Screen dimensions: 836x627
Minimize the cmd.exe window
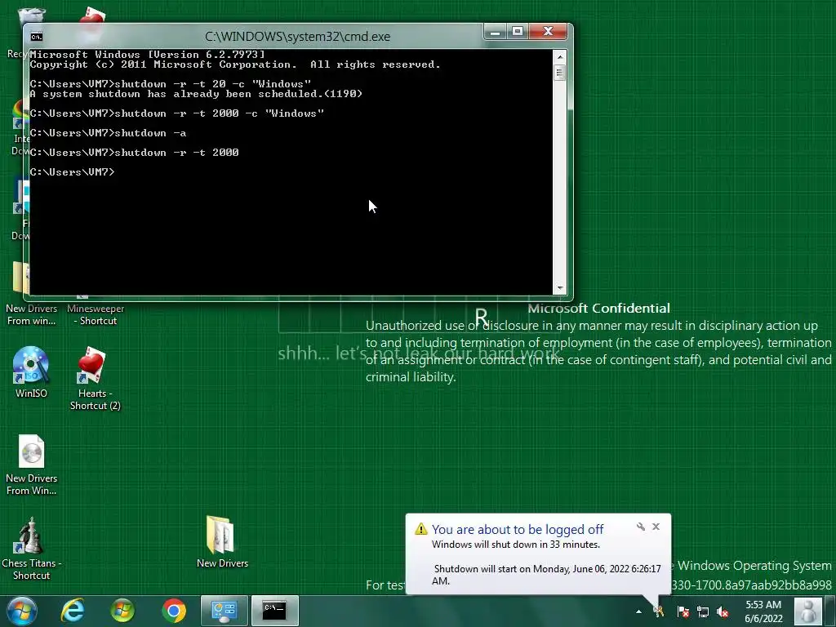(496, 32)
